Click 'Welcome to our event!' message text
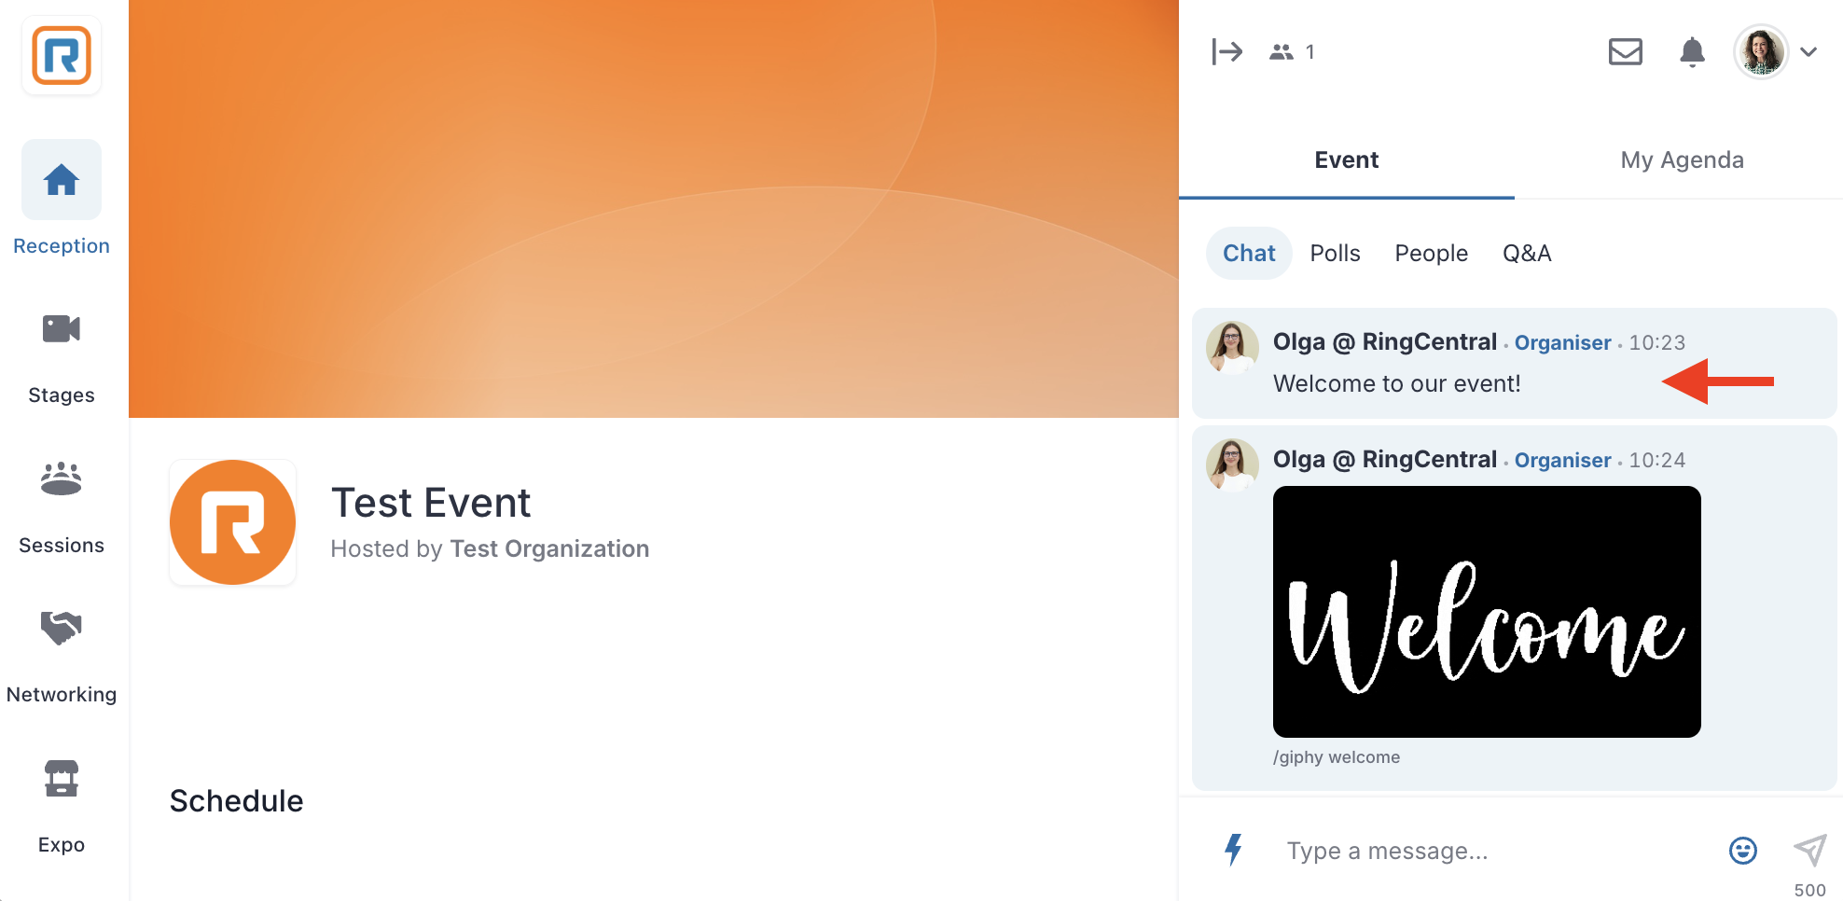The height and width of the screenshot is (901, 1843). [x=1396, y=383]
